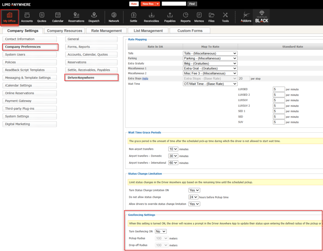Open the Payment Gateway settings item
This screenshot has width=323, height=251.
coord(30,101)
